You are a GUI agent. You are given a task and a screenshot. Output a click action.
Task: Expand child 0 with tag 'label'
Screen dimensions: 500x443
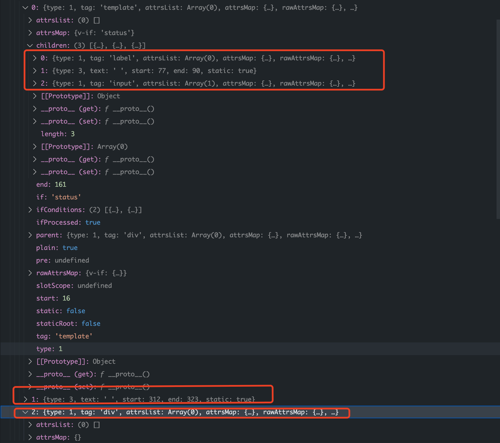[x=35, y=58]
